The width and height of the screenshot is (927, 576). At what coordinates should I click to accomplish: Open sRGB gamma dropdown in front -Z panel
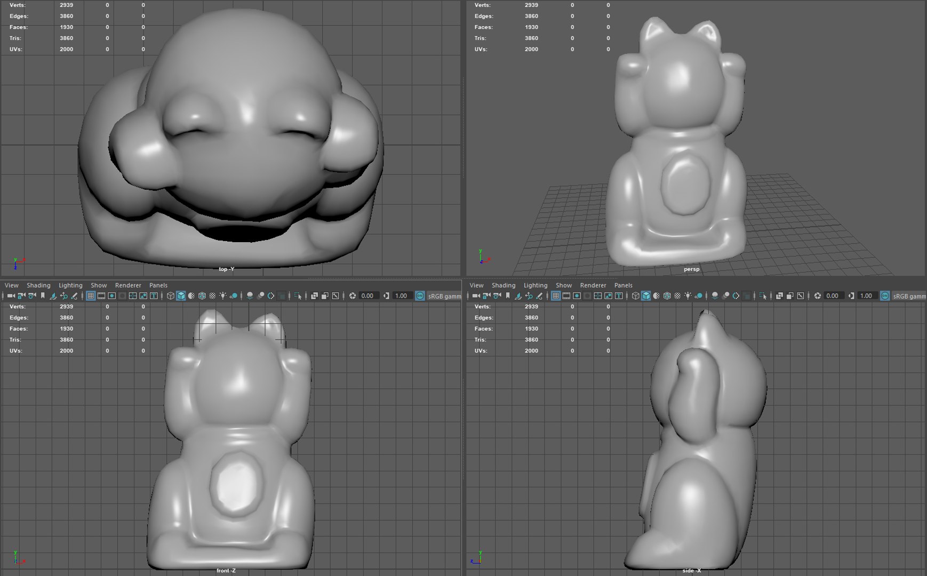tap(444, 296)
